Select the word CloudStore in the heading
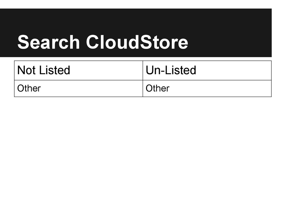The image size is (286, 214). (137, 42)
